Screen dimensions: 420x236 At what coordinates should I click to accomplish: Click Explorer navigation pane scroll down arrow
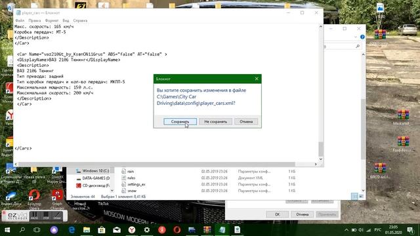tap(112, 191)
